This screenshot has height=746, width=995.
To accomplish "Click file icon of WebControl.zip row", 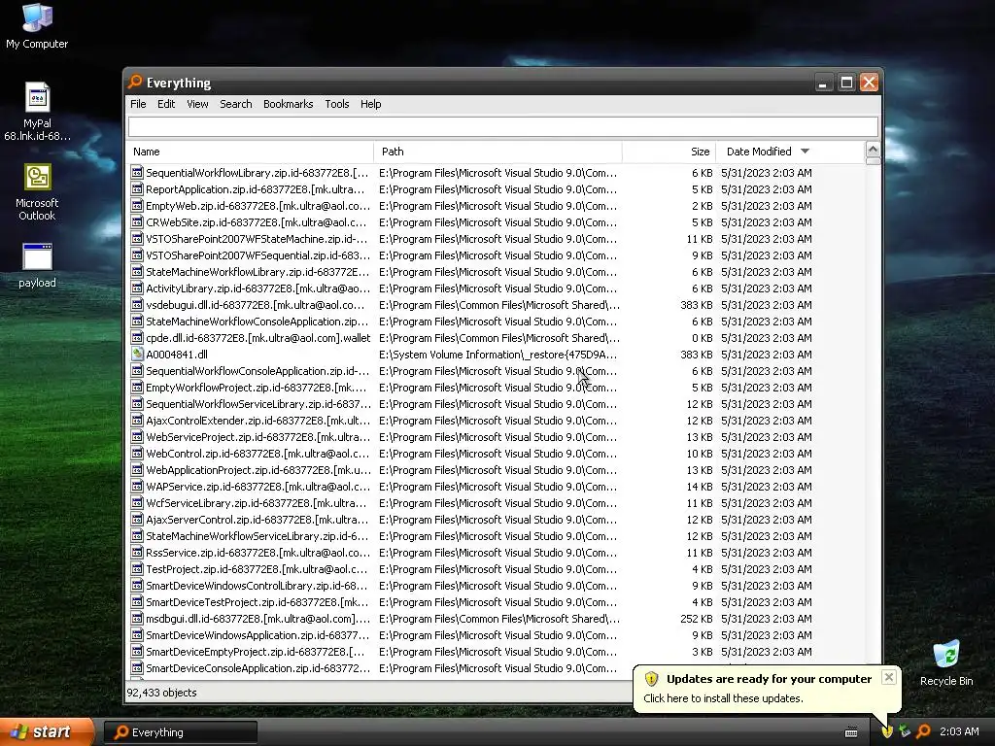I will 137,454.
